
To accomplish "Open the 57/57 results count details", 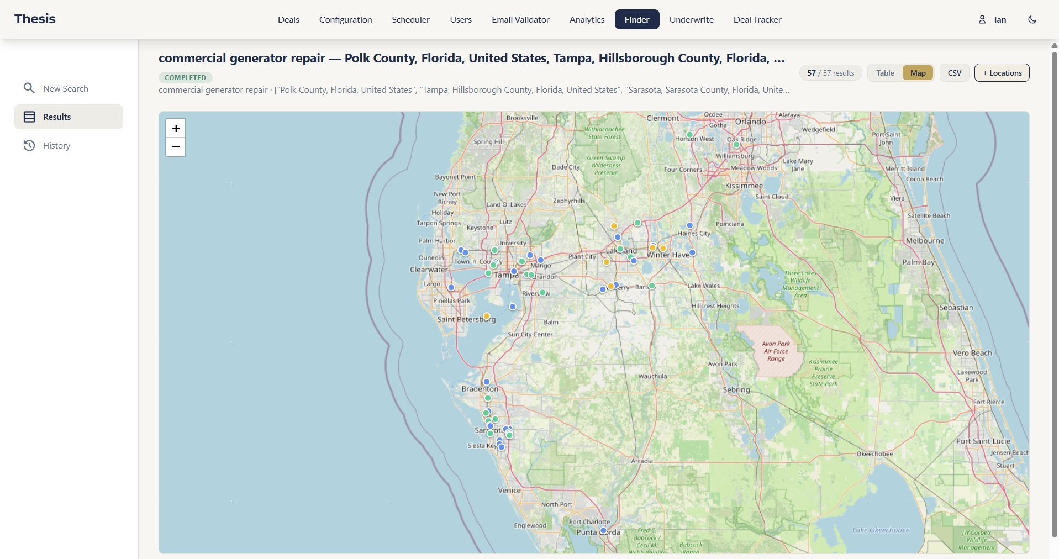I will [830, 72].
